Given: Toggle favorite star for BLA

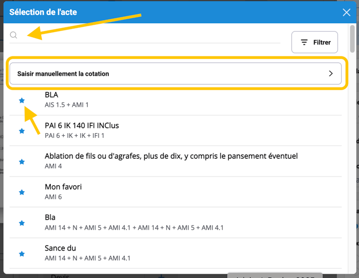Looking at the screenshot, I should click(x=22, y=100).
